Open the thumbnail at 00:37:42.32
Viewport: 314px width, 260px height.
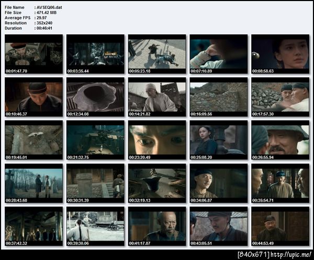point(33,226)
